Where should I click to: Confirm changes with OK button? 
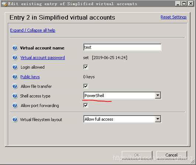click(137, 155)
